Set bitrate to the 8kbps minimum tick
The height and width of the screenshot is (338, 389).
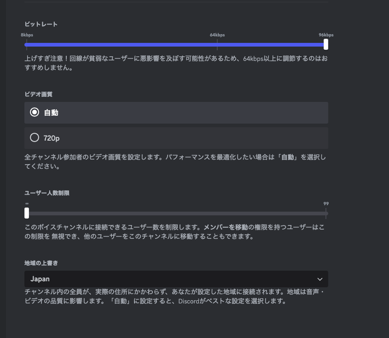point(27,45)
